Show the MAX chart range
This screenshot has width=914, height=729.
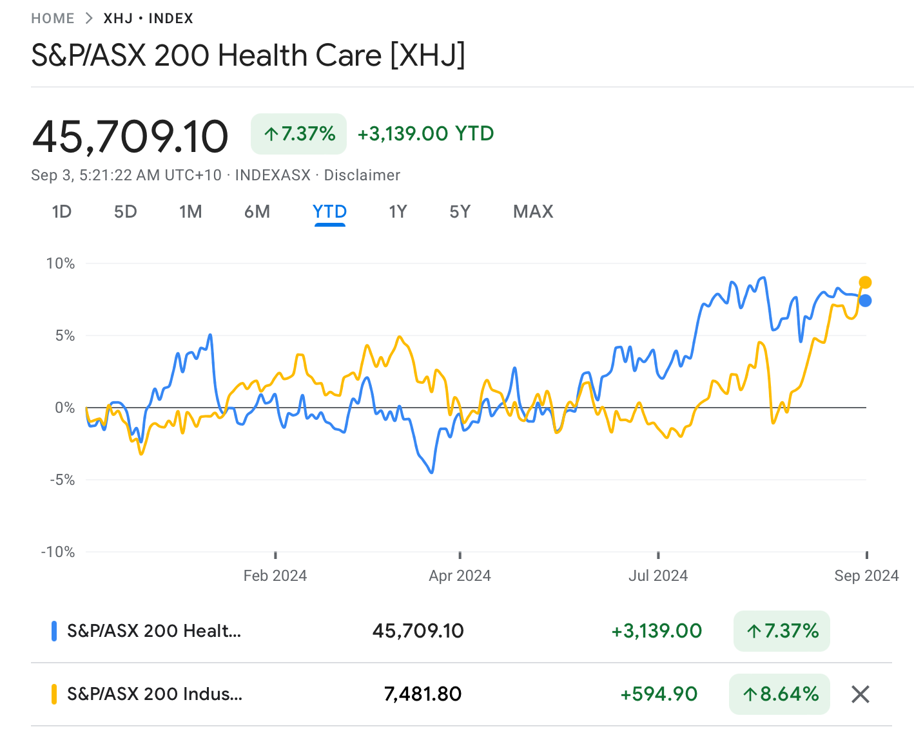[533, 212]
